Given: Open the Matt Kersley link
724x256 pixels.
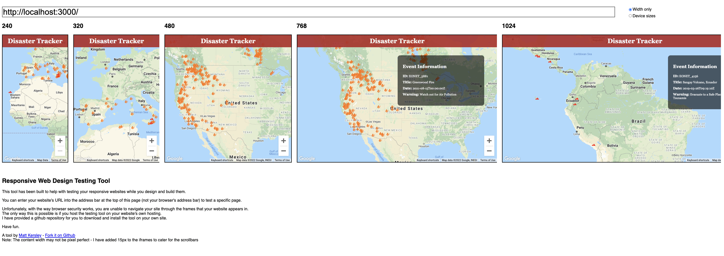Looking at the screenshot, I should click(30, 235).
